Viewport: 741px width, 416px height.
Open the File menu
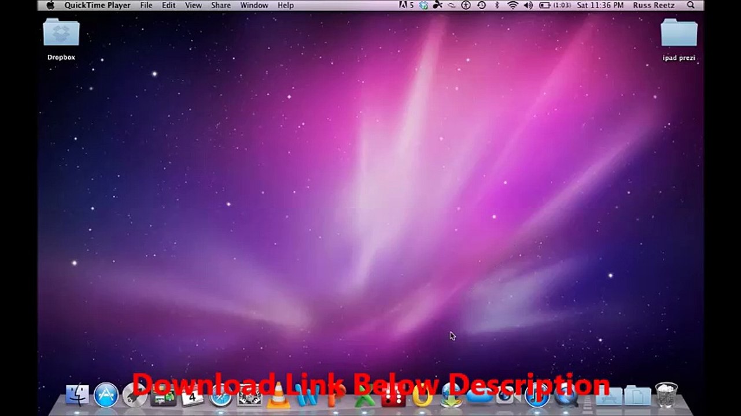click(x=146, y=5)
